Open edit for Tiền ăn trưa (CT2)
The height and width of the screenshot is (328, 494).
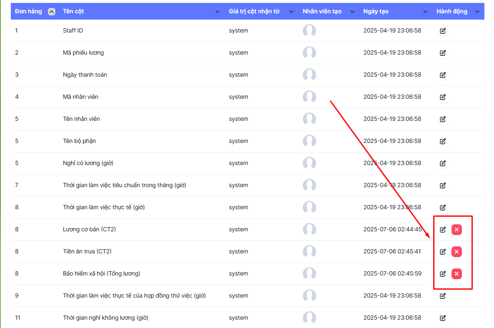pos(443,252)
